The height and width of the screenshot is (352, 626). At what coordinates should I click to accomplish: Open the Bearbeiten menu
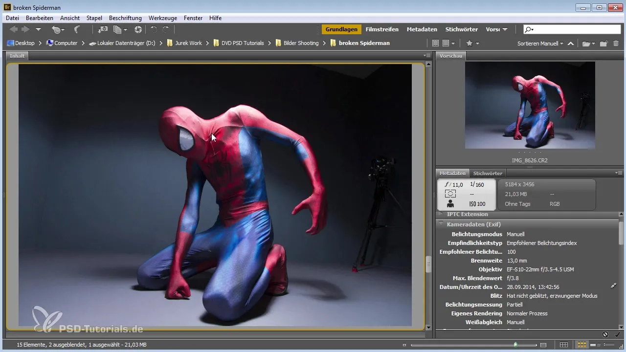[x=40, y=18]
